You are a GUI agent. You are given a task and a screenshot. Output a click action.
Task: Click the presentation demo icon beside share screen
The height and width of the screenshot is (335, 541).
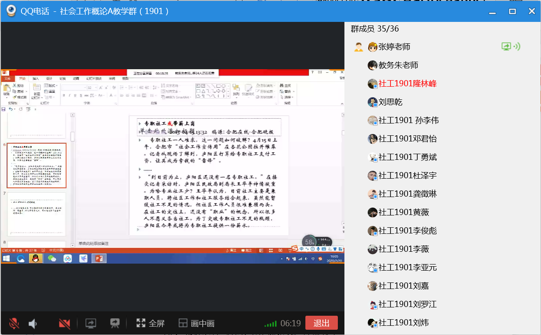(x=115, y=324)
